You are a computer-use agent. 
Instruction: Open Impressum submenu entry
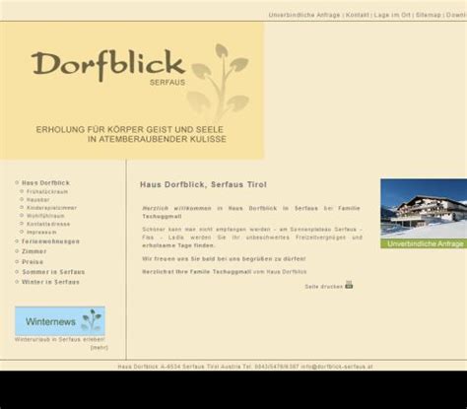pyautogui.click(x=41, y=233)
